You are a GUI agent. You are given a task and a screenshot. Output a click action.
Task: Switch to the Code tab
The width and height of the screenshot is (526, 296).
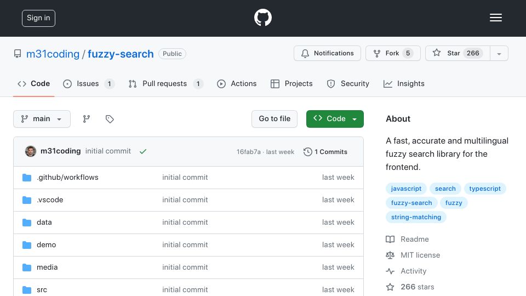(x=33, y=84)
